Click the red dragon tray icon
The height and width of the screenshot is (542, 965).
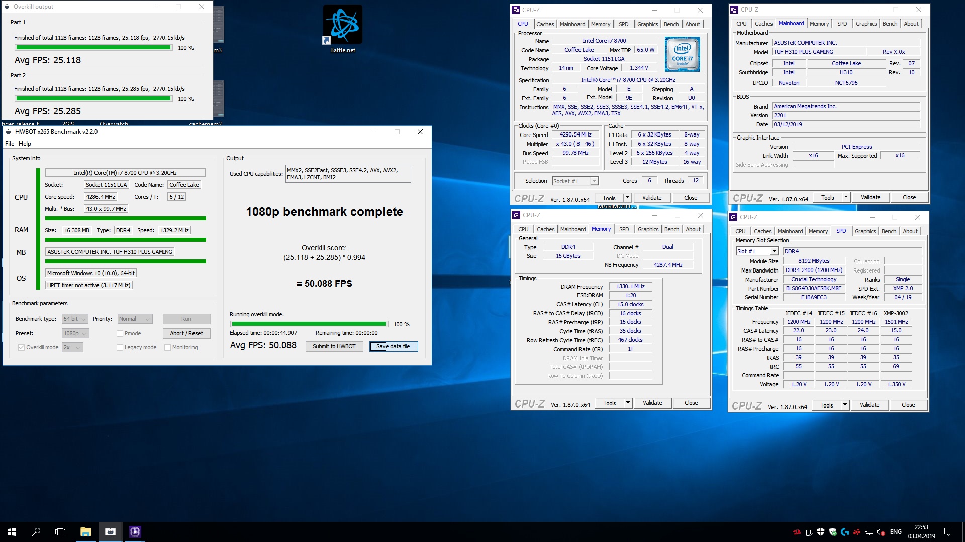click(797, 532)
